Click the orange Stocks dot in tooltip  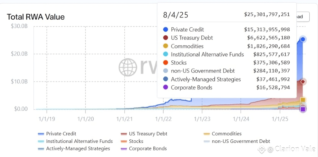(x=166, y=63)
